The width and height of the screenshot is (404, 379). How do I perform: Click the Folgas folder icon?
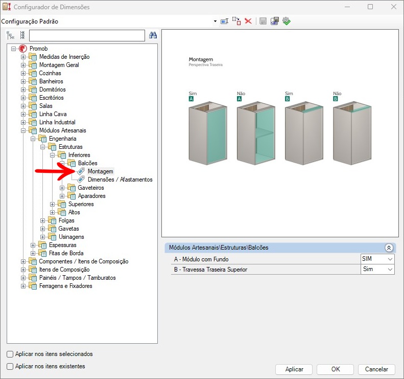[52, 220]
